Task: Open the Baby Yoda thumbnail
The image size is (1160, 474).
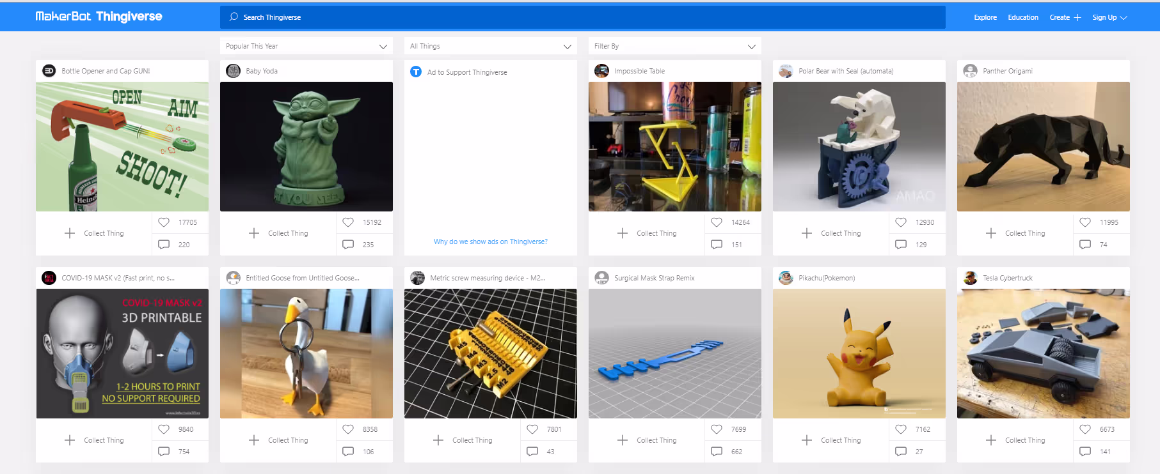Action: pyautogui.click(x=306, y=146)
